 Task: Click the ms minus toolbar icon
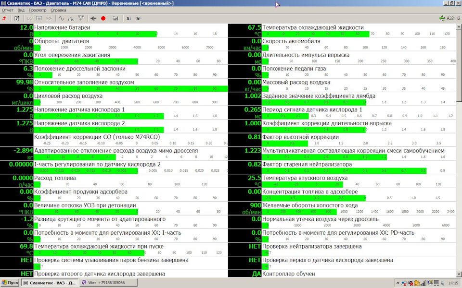point(71,19)
